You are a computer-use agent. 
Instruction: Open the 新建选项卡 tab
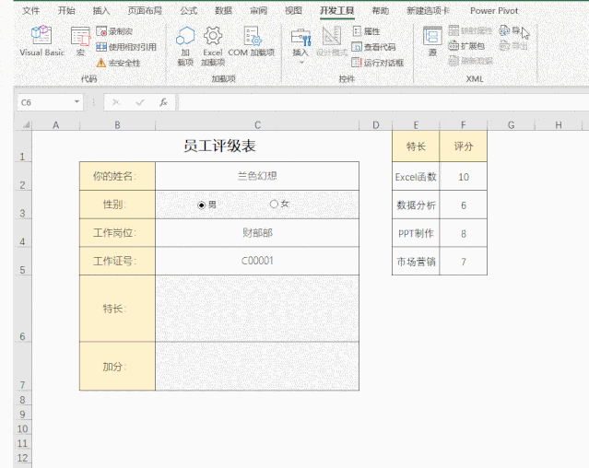tap(428, 10)
